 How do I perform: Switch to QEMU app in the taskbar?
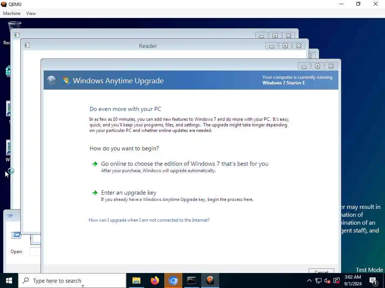pyautogui.click(x=210, y=280)
